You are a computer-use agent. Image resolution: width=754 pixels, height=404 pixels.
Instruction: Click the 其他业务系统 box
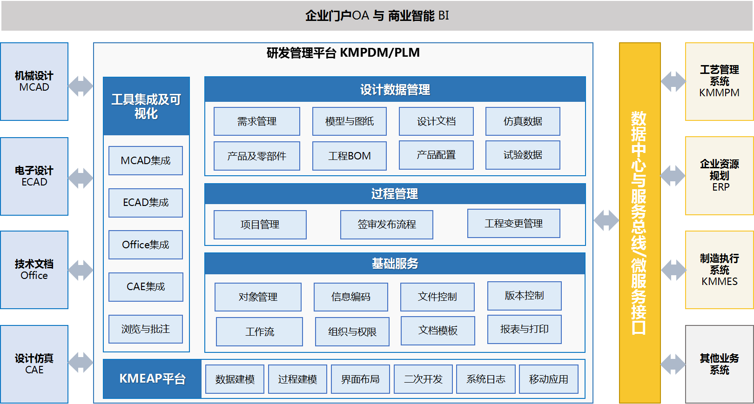pyautogui.click(x=719, y=364)
